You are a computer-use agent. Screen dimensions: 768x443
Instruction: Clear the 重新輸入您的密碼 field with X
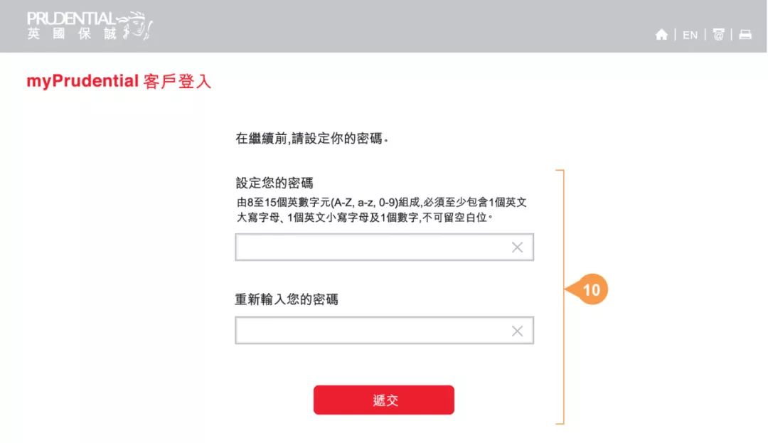(517, 331)
